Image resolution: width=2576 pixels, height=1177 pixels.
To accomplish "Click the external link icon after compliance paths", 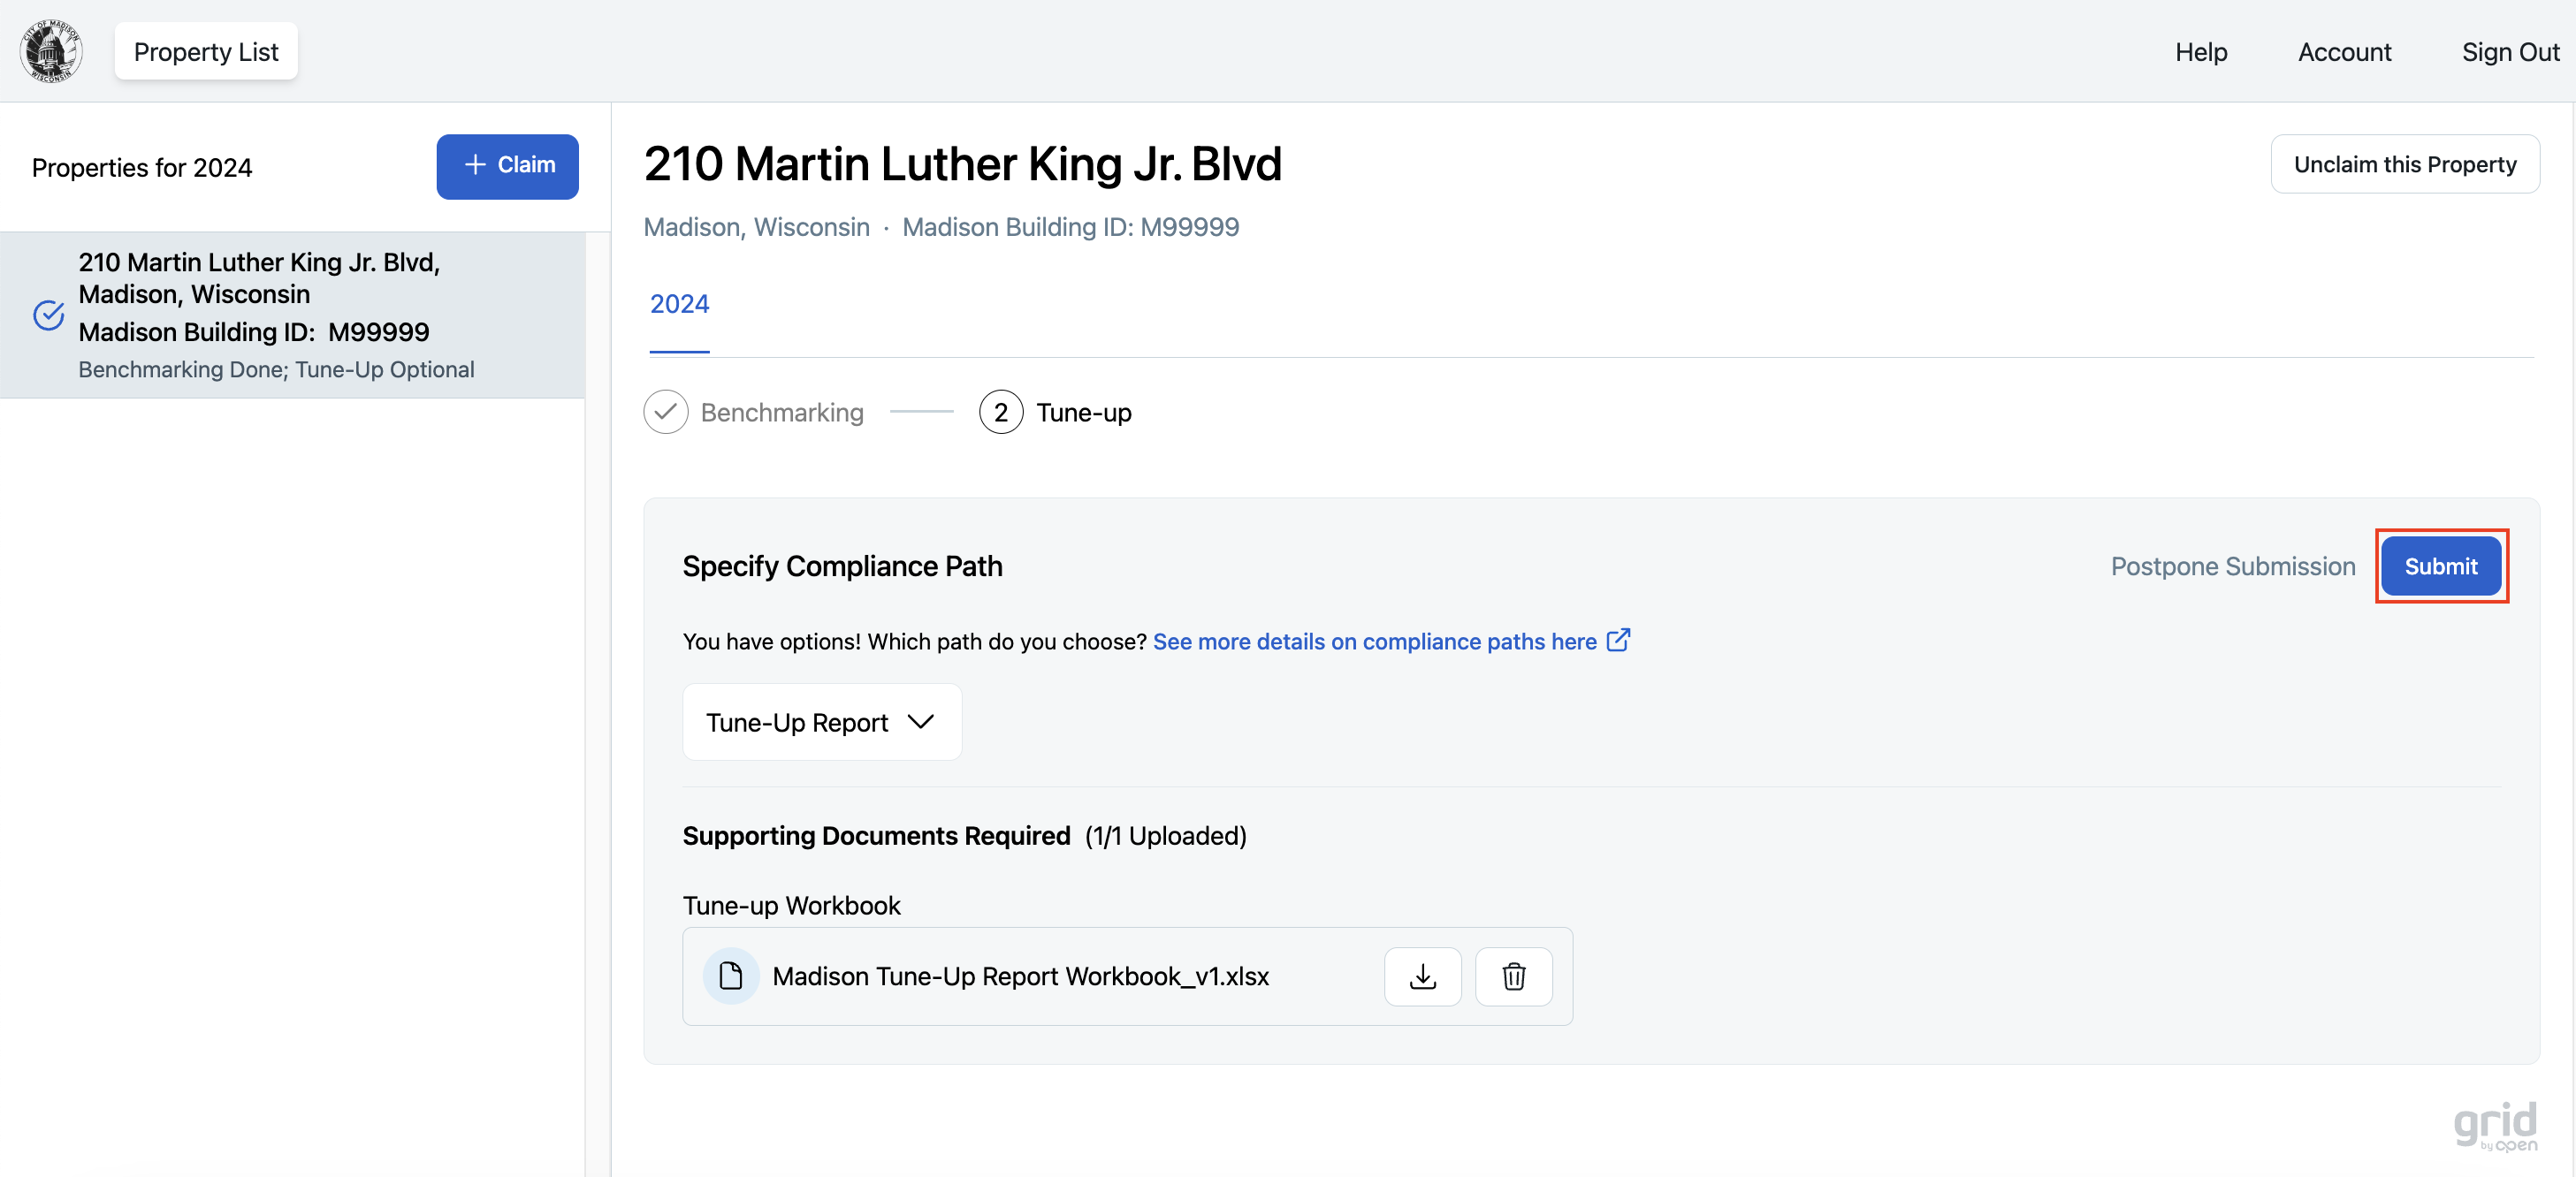I will pyautogui.click(x=1618, y=640).
